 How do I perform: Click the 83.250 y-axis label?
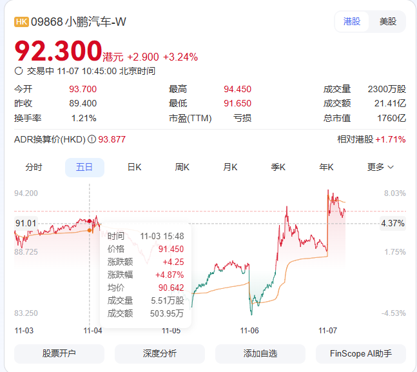click(26, 313)
